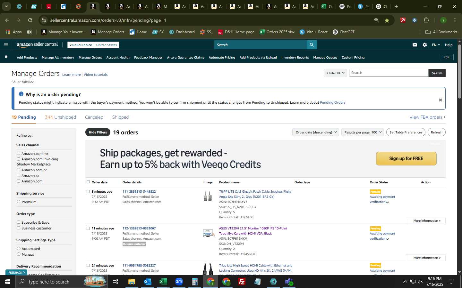The width and height of the screenshot is (462, 288).
Task: Check the Subscribe & Save order type
Action: 19,222
